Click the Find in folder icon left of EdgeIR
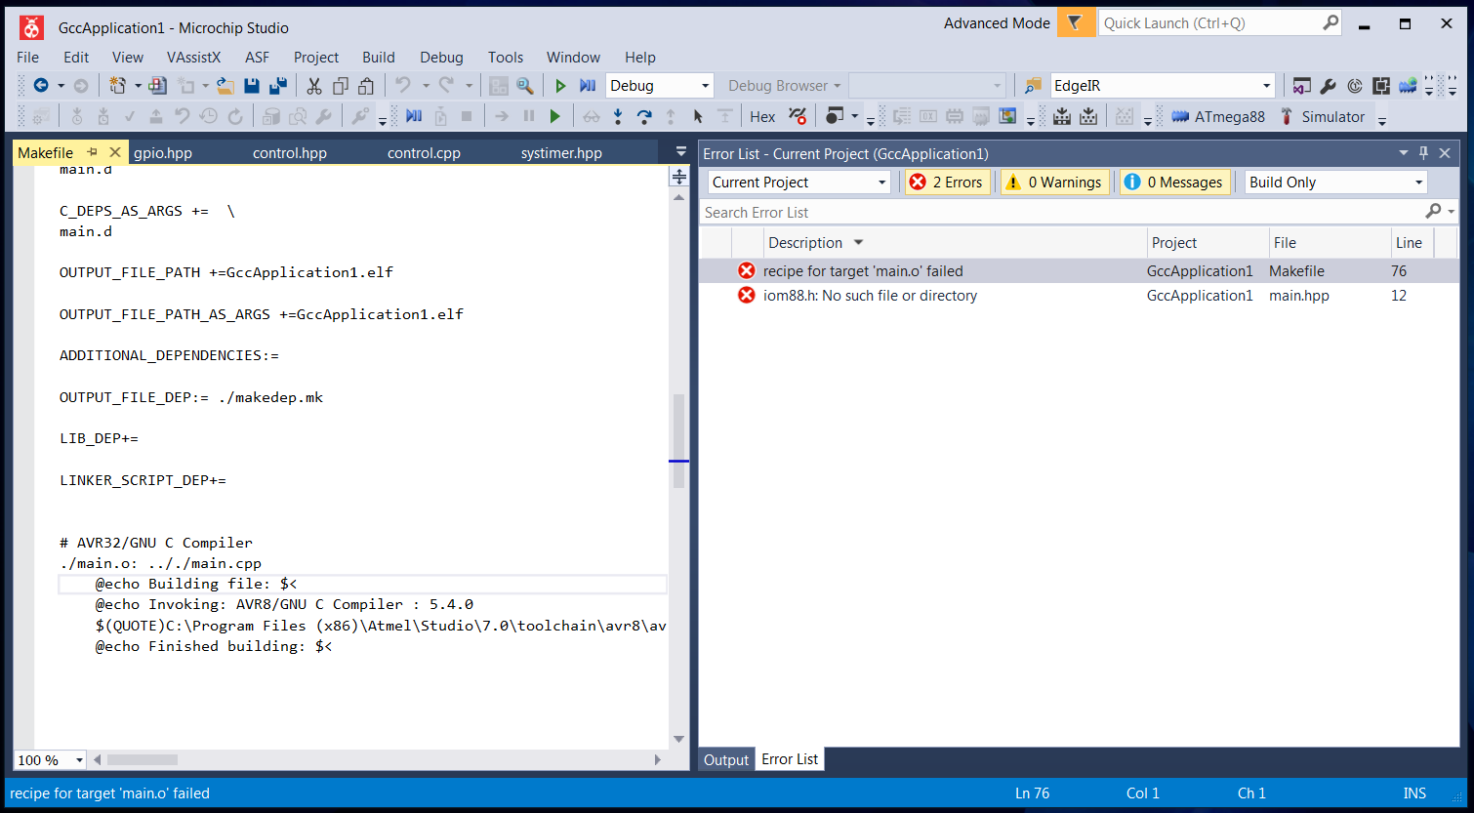 [x=1033, y=86]
